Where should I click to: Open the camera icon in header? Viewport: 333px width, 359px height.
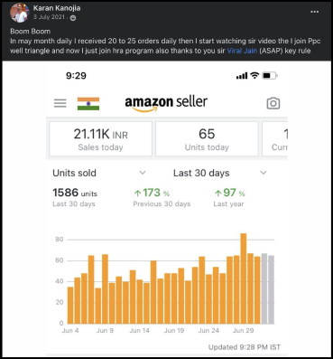pyautogui.click(x=273, y=103)
